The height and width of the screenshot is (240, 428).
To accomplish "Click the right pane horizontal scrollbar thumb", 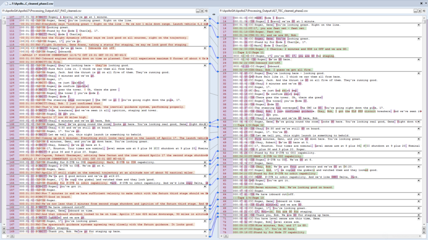I will tap(226, 236).
